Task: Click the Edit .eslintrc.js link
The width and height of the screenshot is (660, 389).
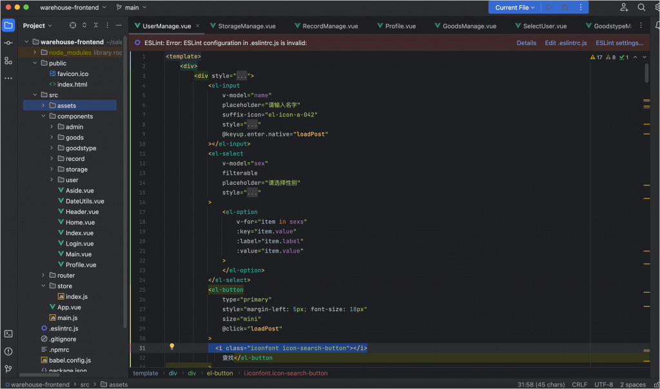Action: [x=565, y=43]
